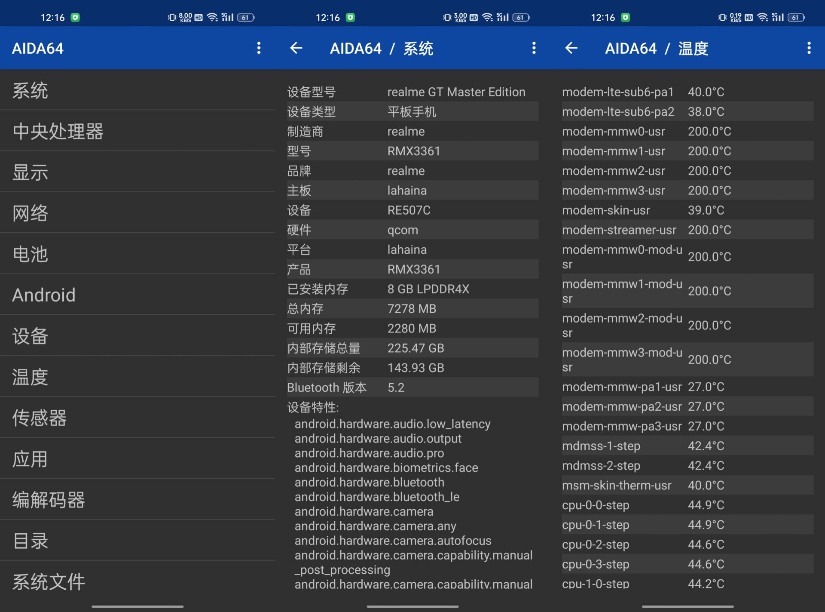Tap vibrate mode icon in left status bar
The image size is (825, 612).
pyautogui.click(x=172, y=18)
